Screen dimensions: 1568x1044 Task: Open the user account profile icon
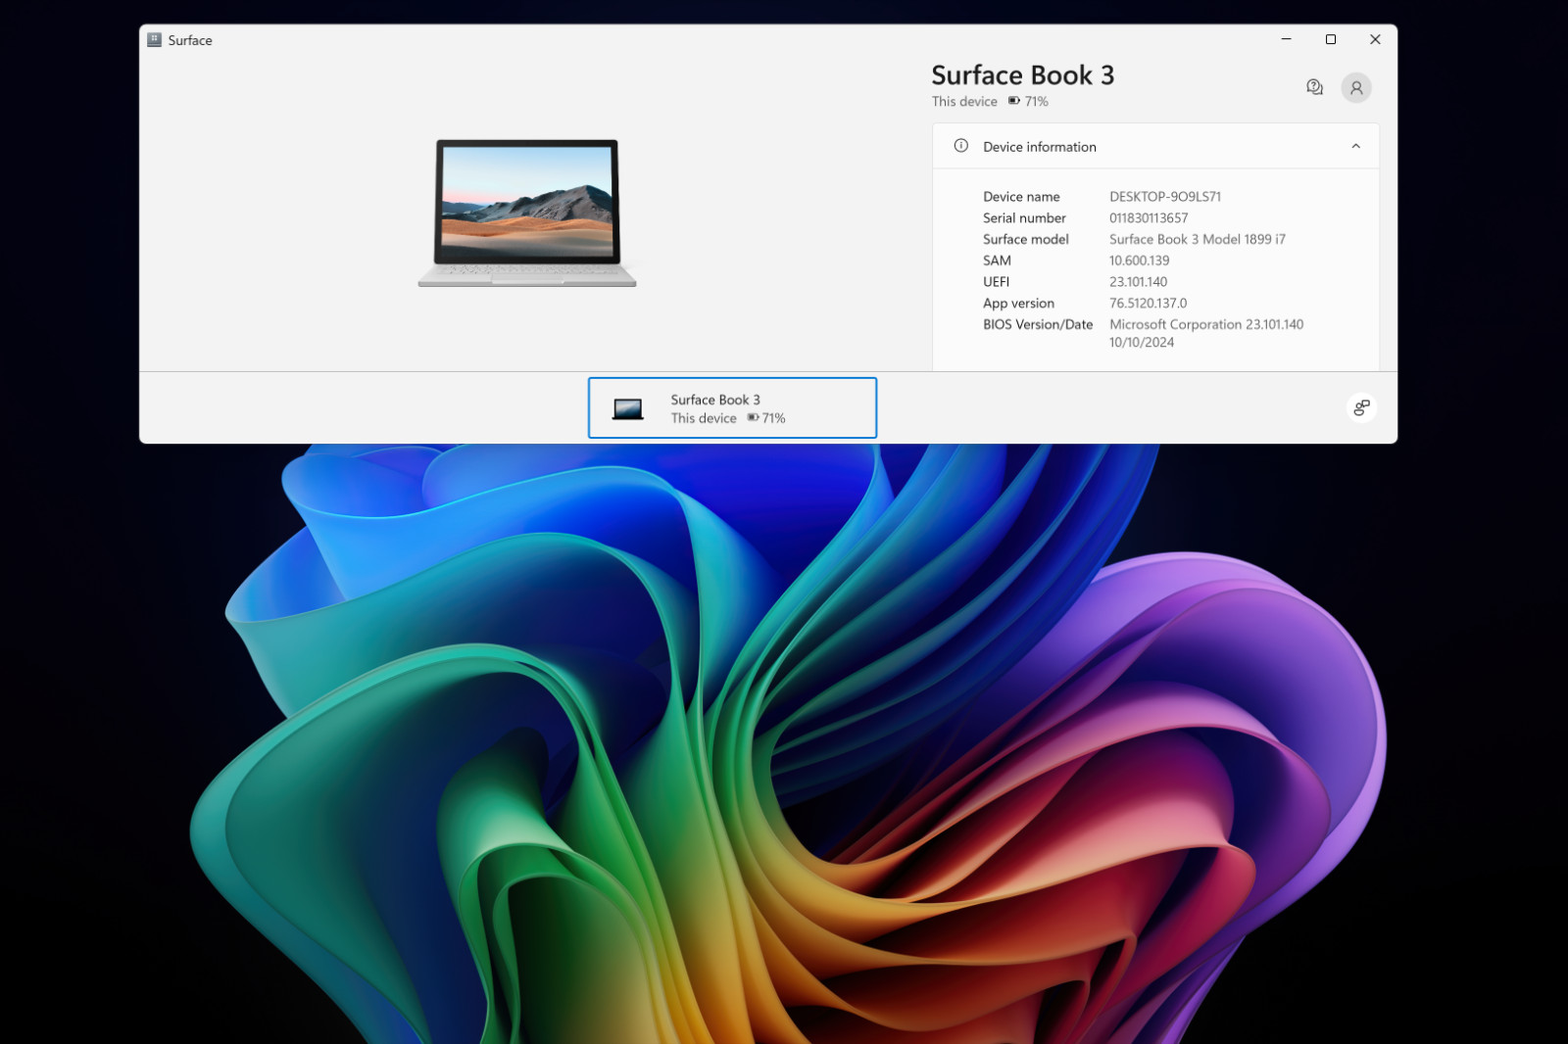click(1356, 87)
